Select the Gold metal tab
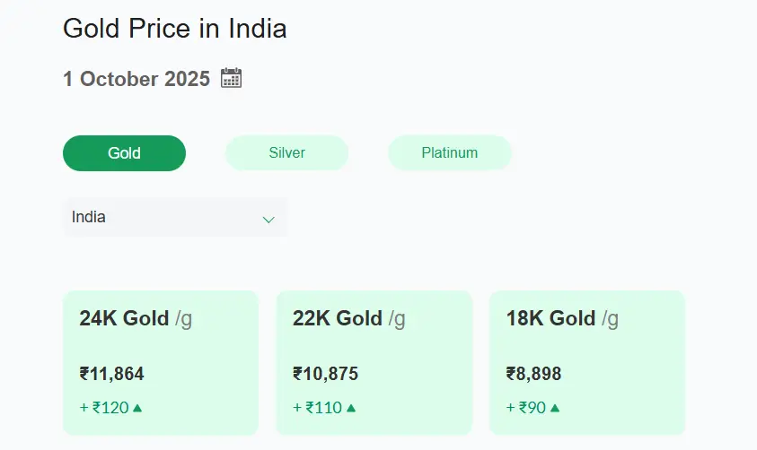The image size is (757, 450). (124, 153)
